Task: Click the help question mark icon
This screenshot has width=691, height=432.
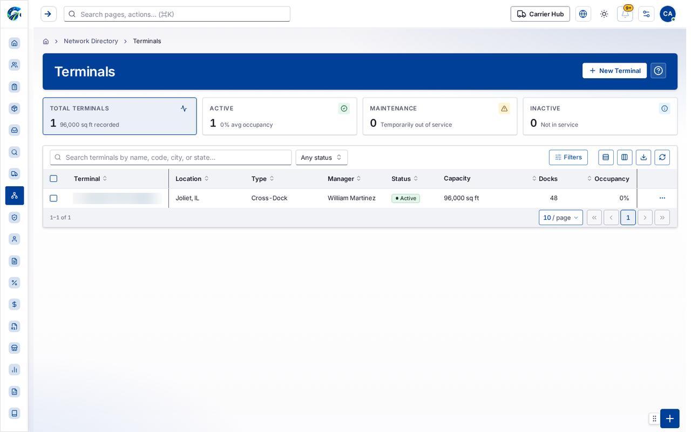Action: tap(659, 71)
